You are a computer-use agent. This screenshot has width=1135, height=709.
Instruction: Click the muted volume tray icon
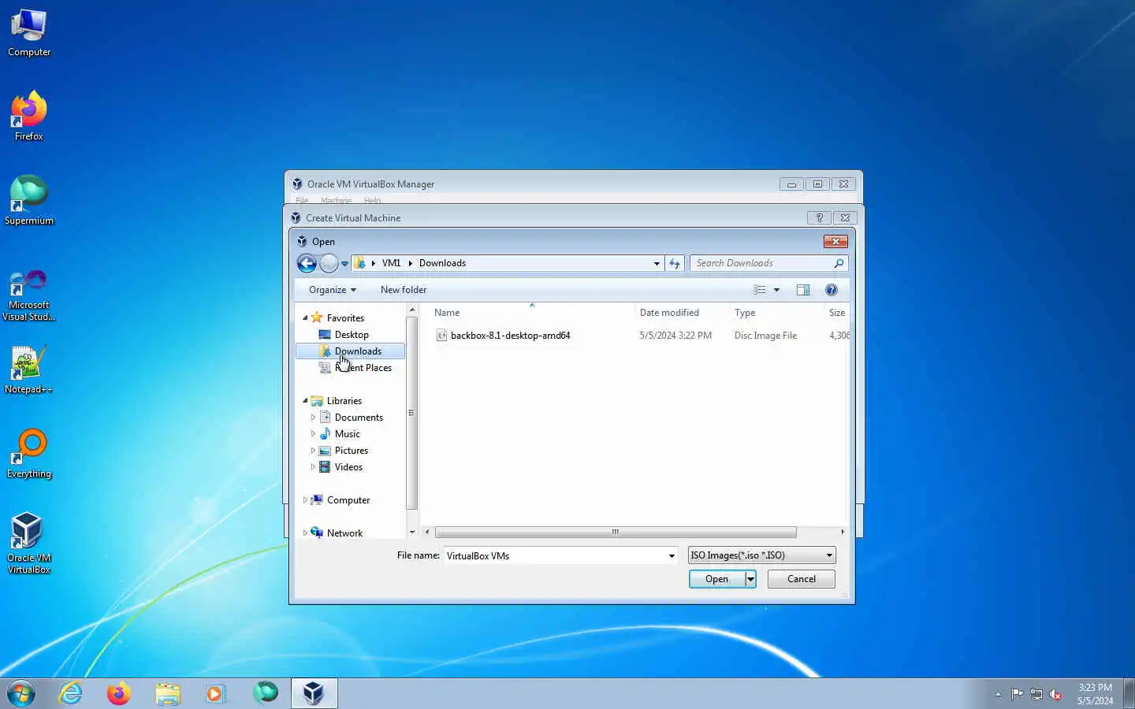point(1055,694)
